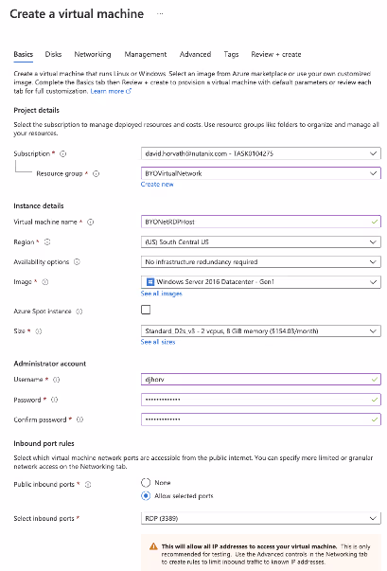Switch to the Networking tab

[x=93, y=54]
